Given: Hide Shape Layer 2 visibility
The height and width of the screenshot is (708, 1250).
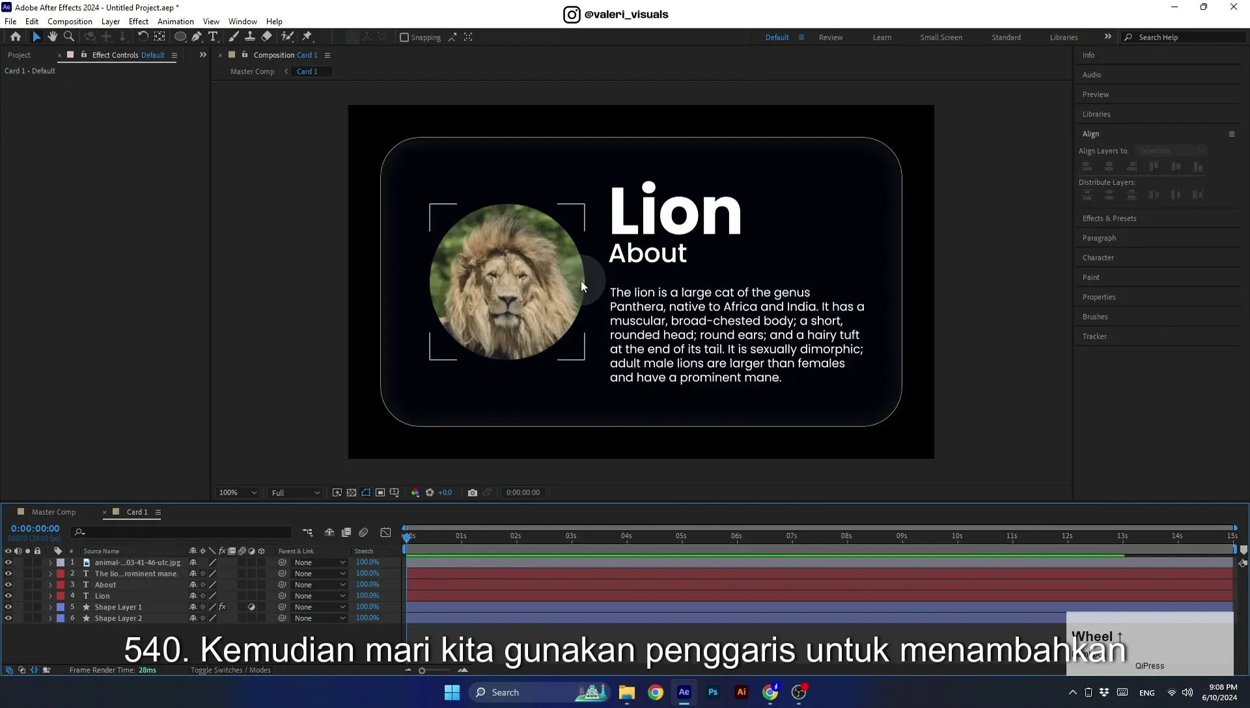Looking at the screenshot, I should pos(8,618).
